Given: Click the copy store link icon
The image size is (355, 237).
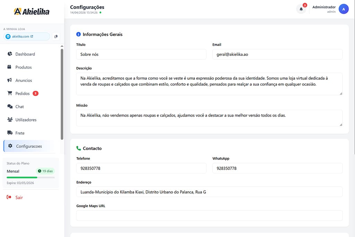Looking at the screenshot, I should coord(56,36).
